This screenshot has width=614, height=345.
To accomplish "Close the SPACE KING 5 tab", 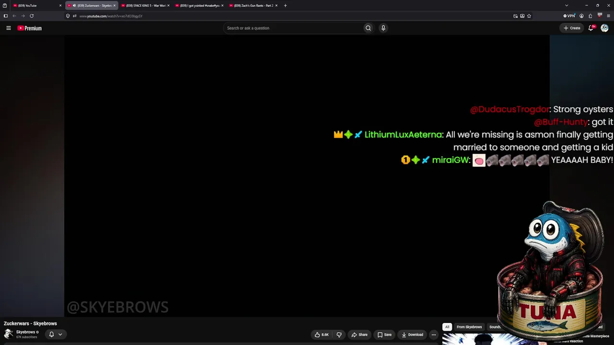I will [x=168, y=5].
